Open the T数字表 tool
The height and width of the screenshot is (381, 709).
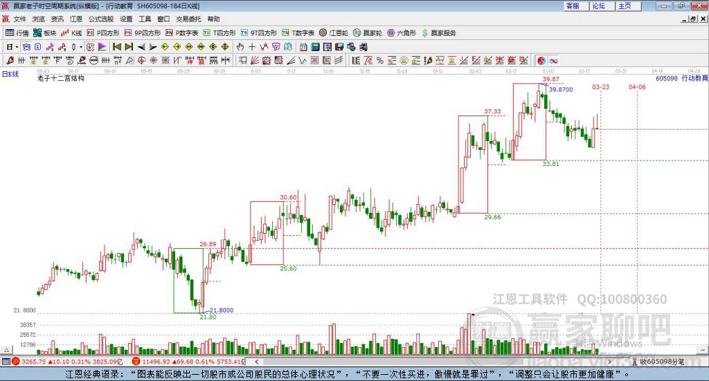[x=298, y=33]
